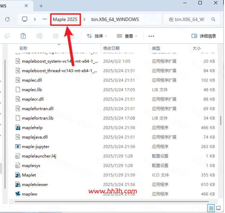The image size is (225, 213).
Task: Switch to large thumbnails view layout
Action: [x=218, y=208]
